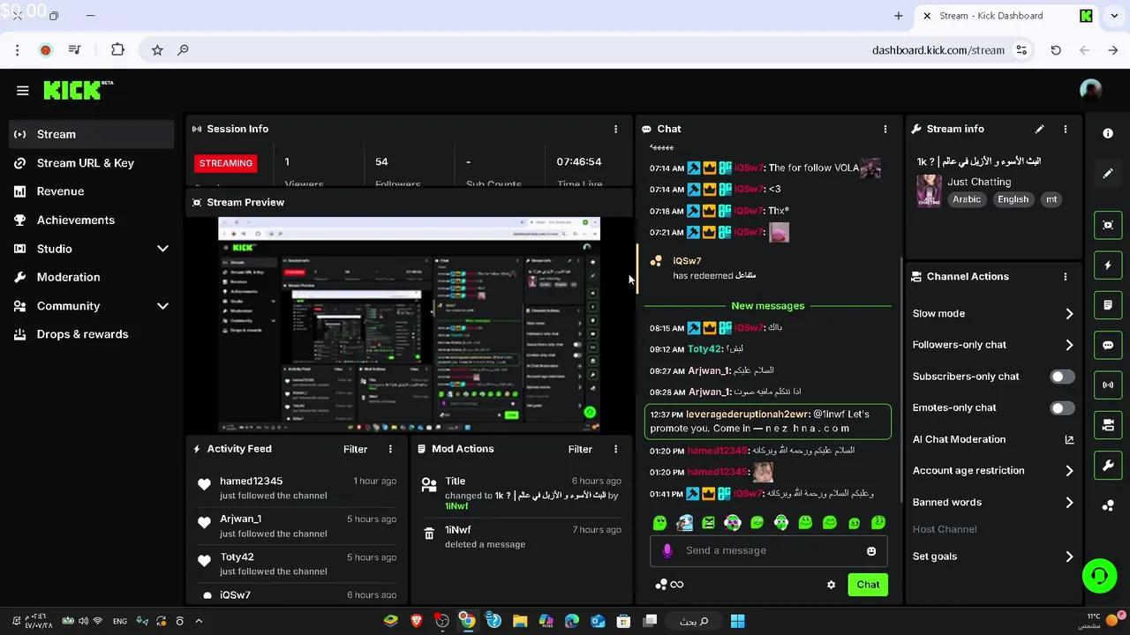The height and width of the screenshot is (635, 1130).
Task: Click the Stream Preview thumbnail
Action: point(409,324)
